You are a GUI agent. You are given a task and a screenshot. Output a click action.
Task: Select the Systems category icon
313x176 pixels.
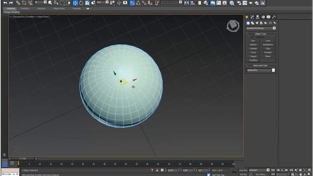click(275, 23)
